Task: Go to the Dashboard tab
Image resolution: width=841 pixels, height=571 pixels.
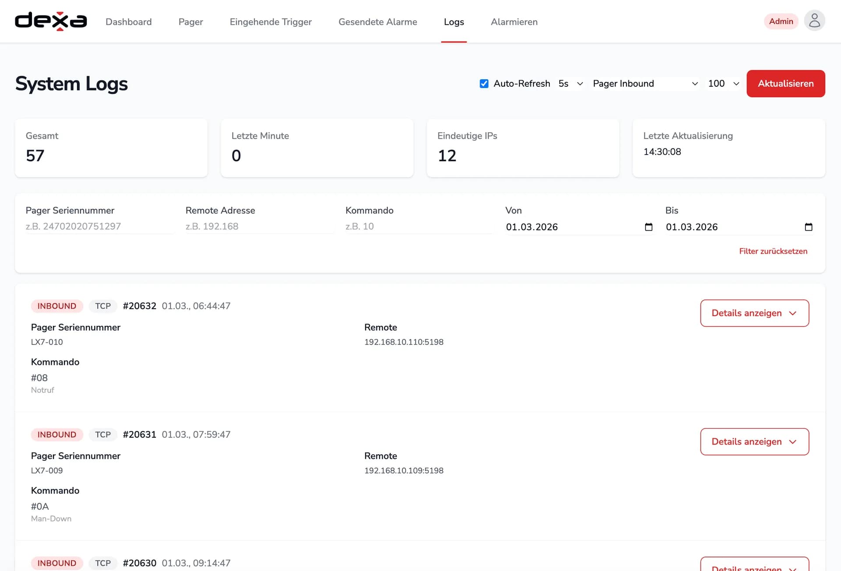Action: pyautogui.click(x=128, y=22)
